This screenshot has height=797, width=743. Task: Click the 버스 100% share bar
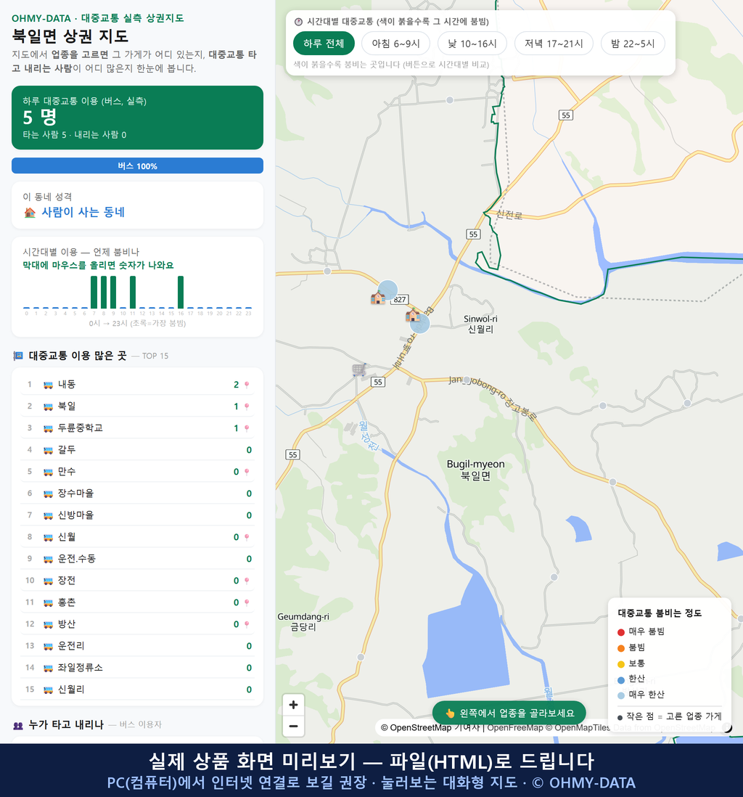(137, 165)
